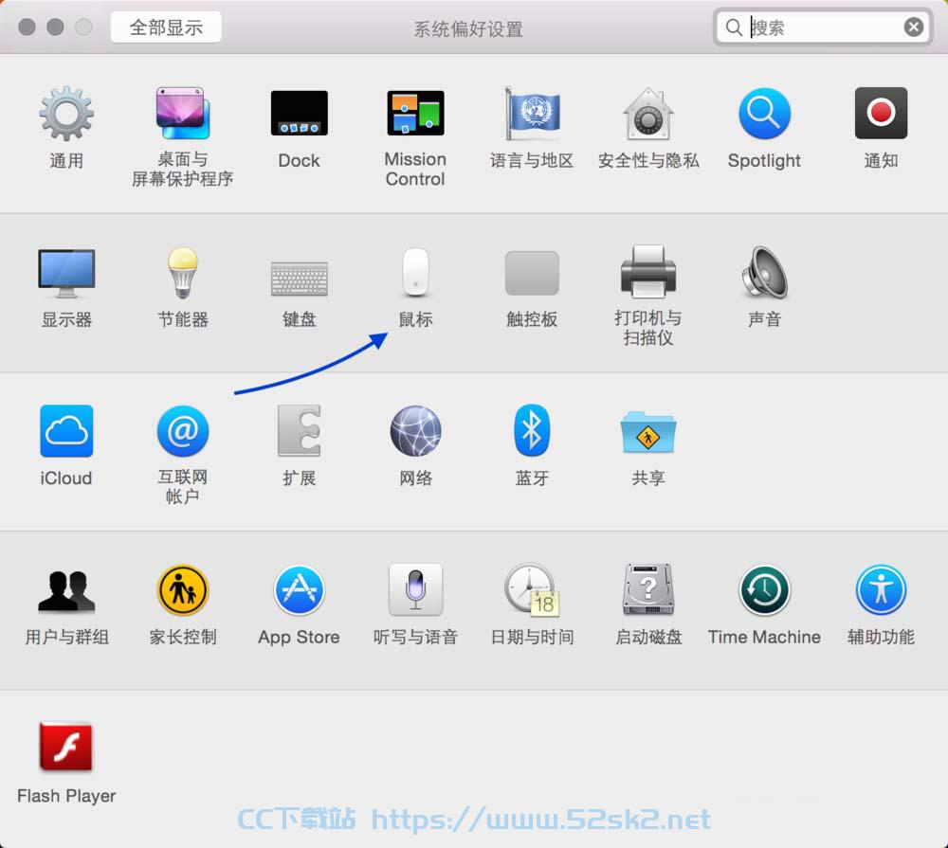
Task: Minimize the 系统偏好设置 window
Action: (x=55, y=27)
